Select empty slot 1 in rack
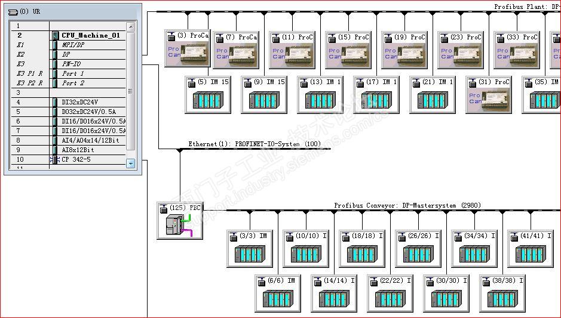The height and width of the screenshot is (318, 561). [68, 26]
